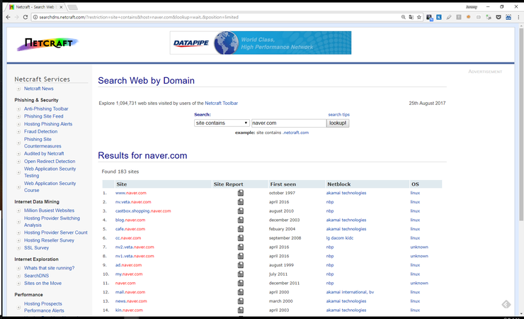
Task: Expand the Anti-Phishing Toolbar sidebar item
Action: coord(18,109)
